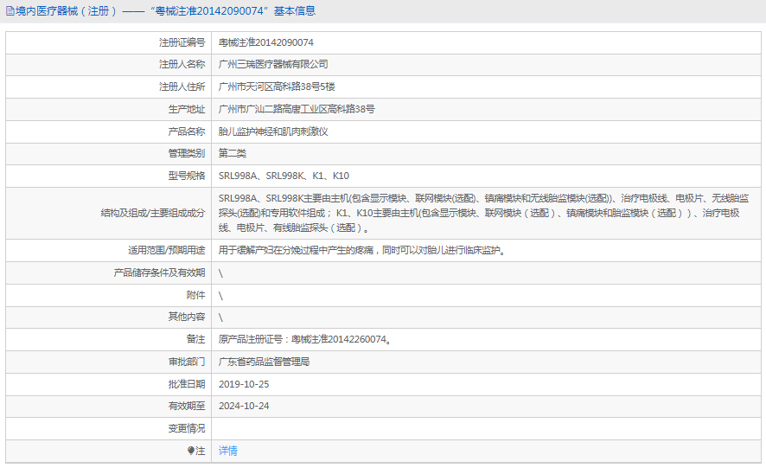Select address 广州市天河区高科路38号5楼
This screenshot has width=766, height=468.
pos(277,87)
